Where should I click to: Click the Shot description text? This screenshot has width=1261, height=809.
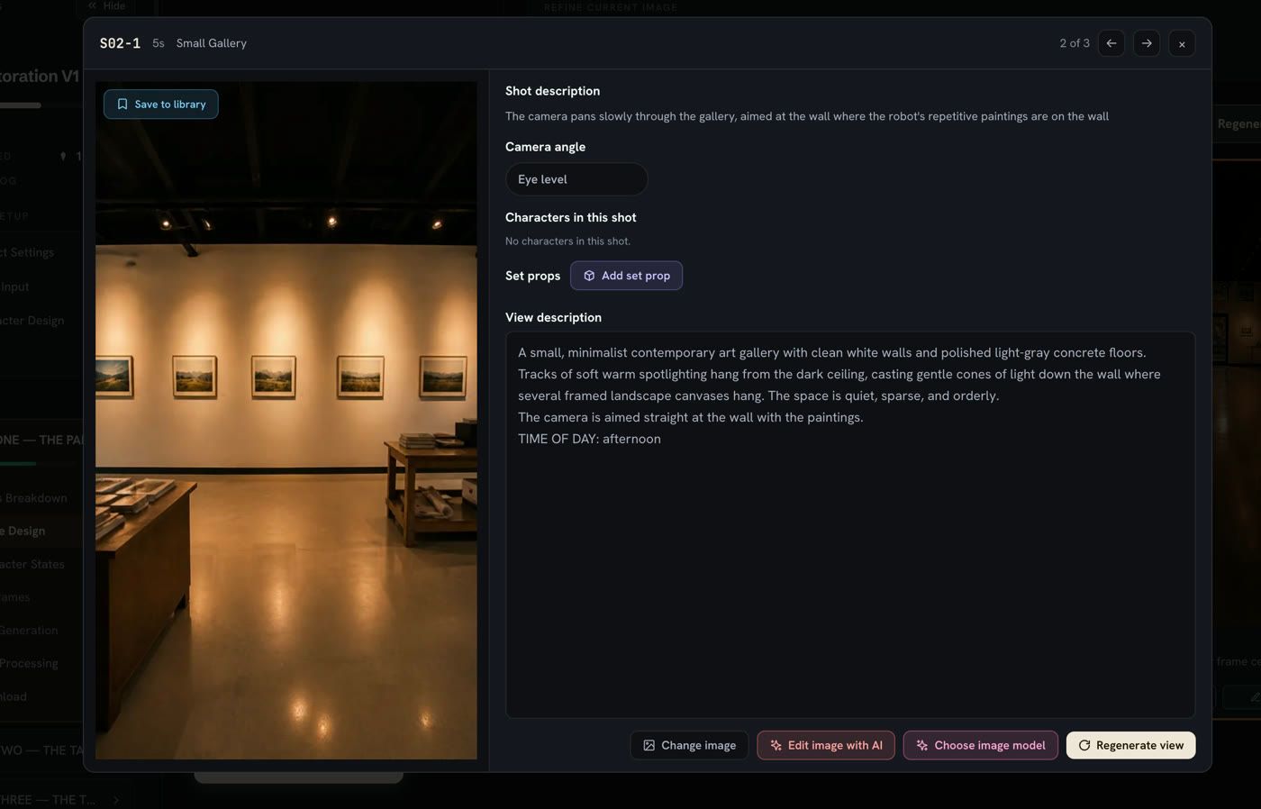tap(807, 116)
